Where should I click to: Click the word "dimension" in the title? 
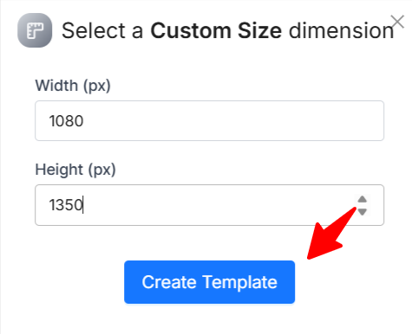342,30
